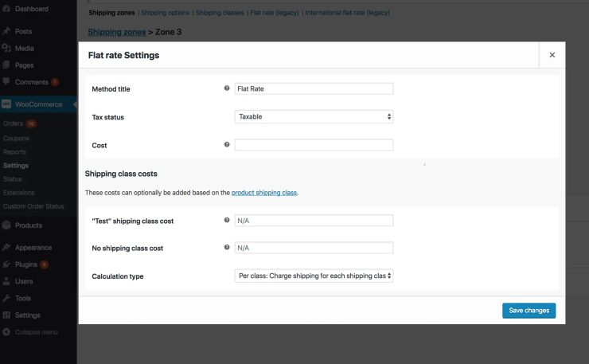Click the Collapse menu arrow icon

tap(6, 332)
